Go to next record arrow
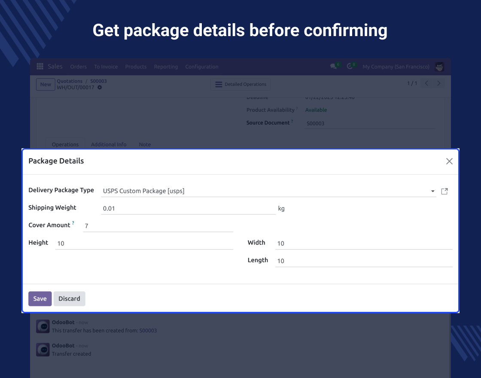This screenshot has width=481, height=378. tap(438, 83)
